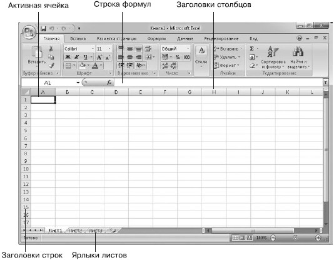Click the Стили styles button
The image size is (334, 260).
pos(201,58)
